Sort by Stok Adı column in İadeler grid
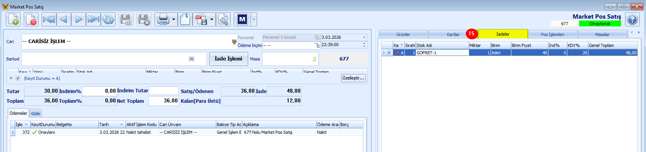The height and width of the screenshot is (152, 646). tap(442, 45)
